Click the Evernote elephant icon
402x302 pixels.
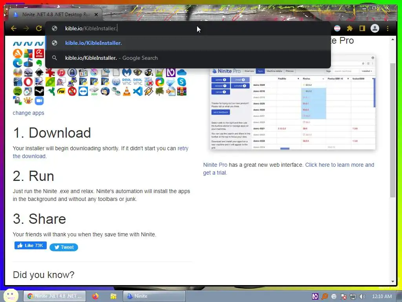pos(39,63)
